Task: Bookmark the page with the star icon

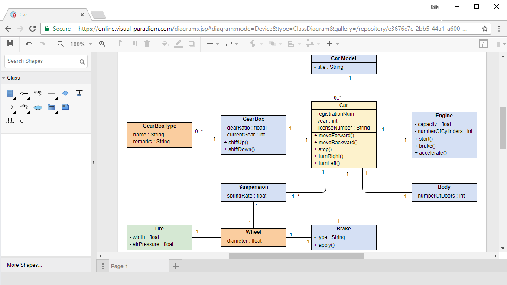Action: tap(485, 29)
